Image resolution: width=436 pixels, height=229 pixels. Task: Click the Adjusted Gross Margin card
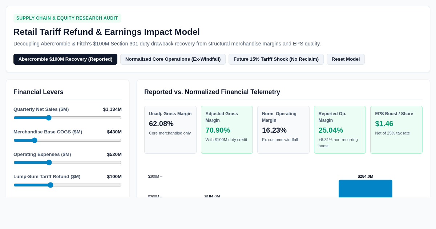(227, 130)
